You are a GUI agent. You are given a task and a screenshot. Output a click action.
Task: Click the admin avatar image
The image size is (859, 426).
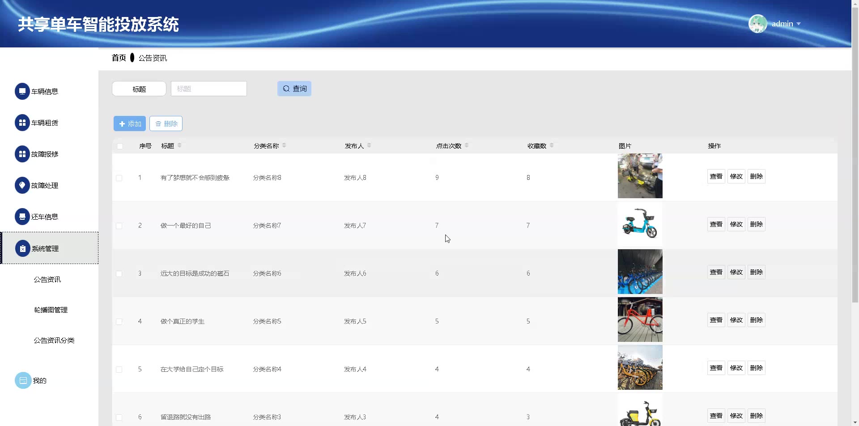(x=757, y=24)
